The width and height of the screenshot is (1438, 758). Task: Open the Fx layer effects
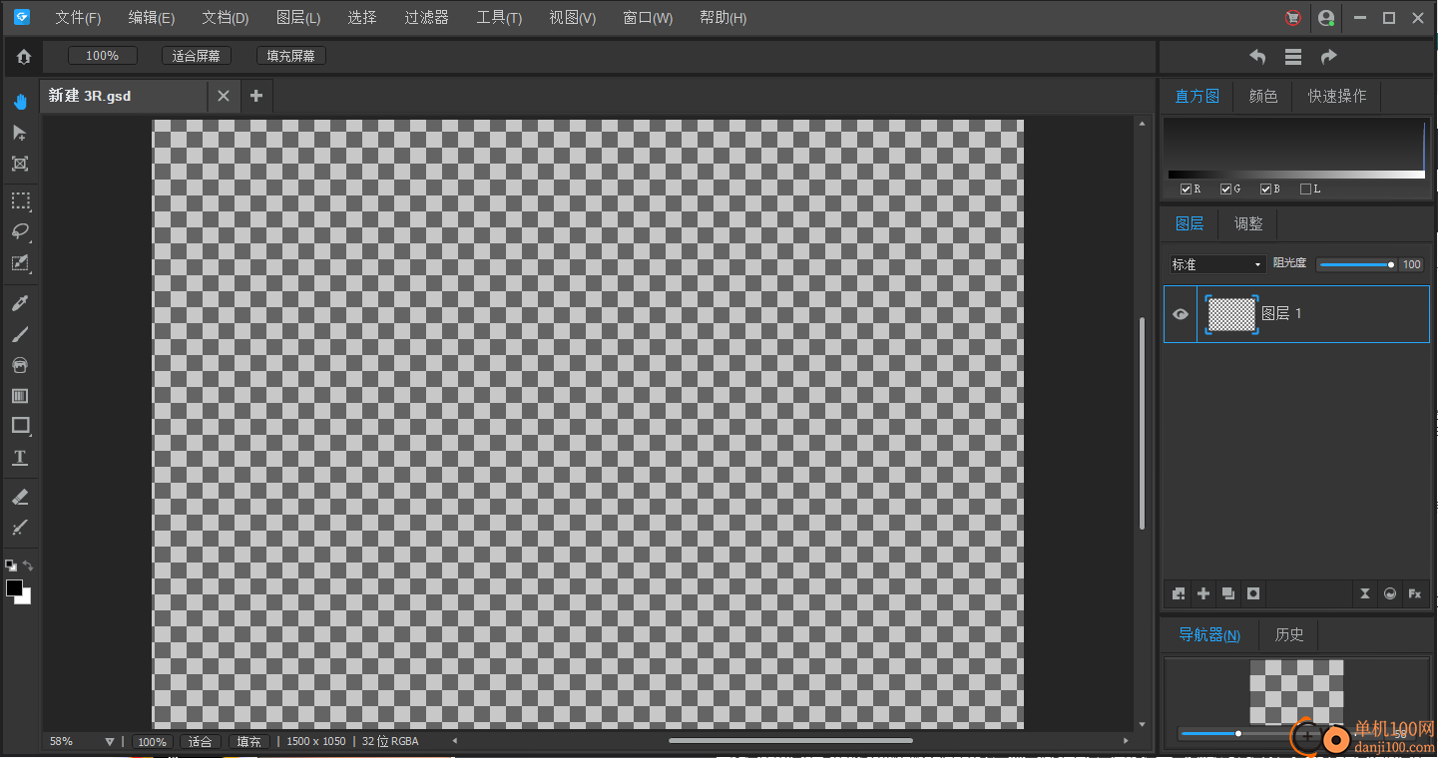pos(1414,593)
